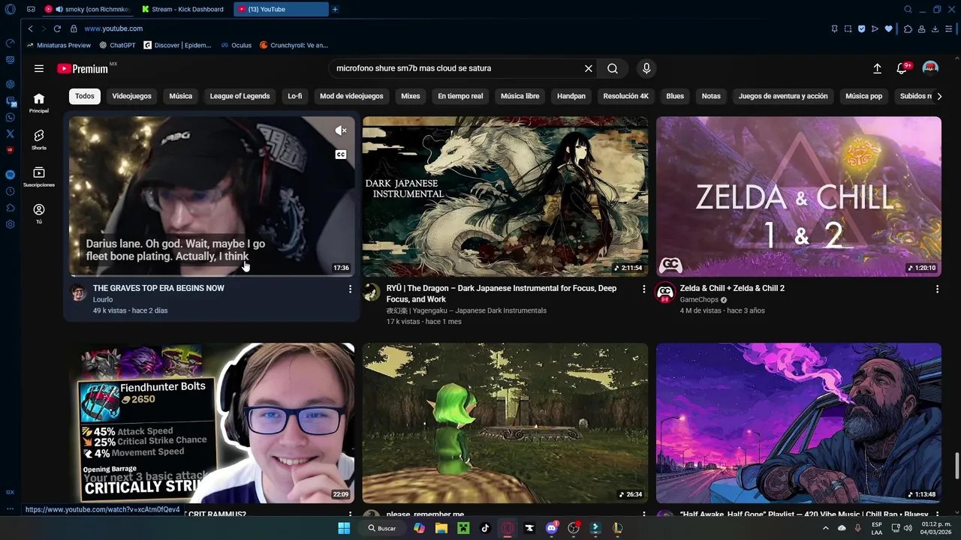Open THE GRAVES TOP ERA BEGINS NOW title
The height and width of the screenshot is (540, 961).
[158, 288]
